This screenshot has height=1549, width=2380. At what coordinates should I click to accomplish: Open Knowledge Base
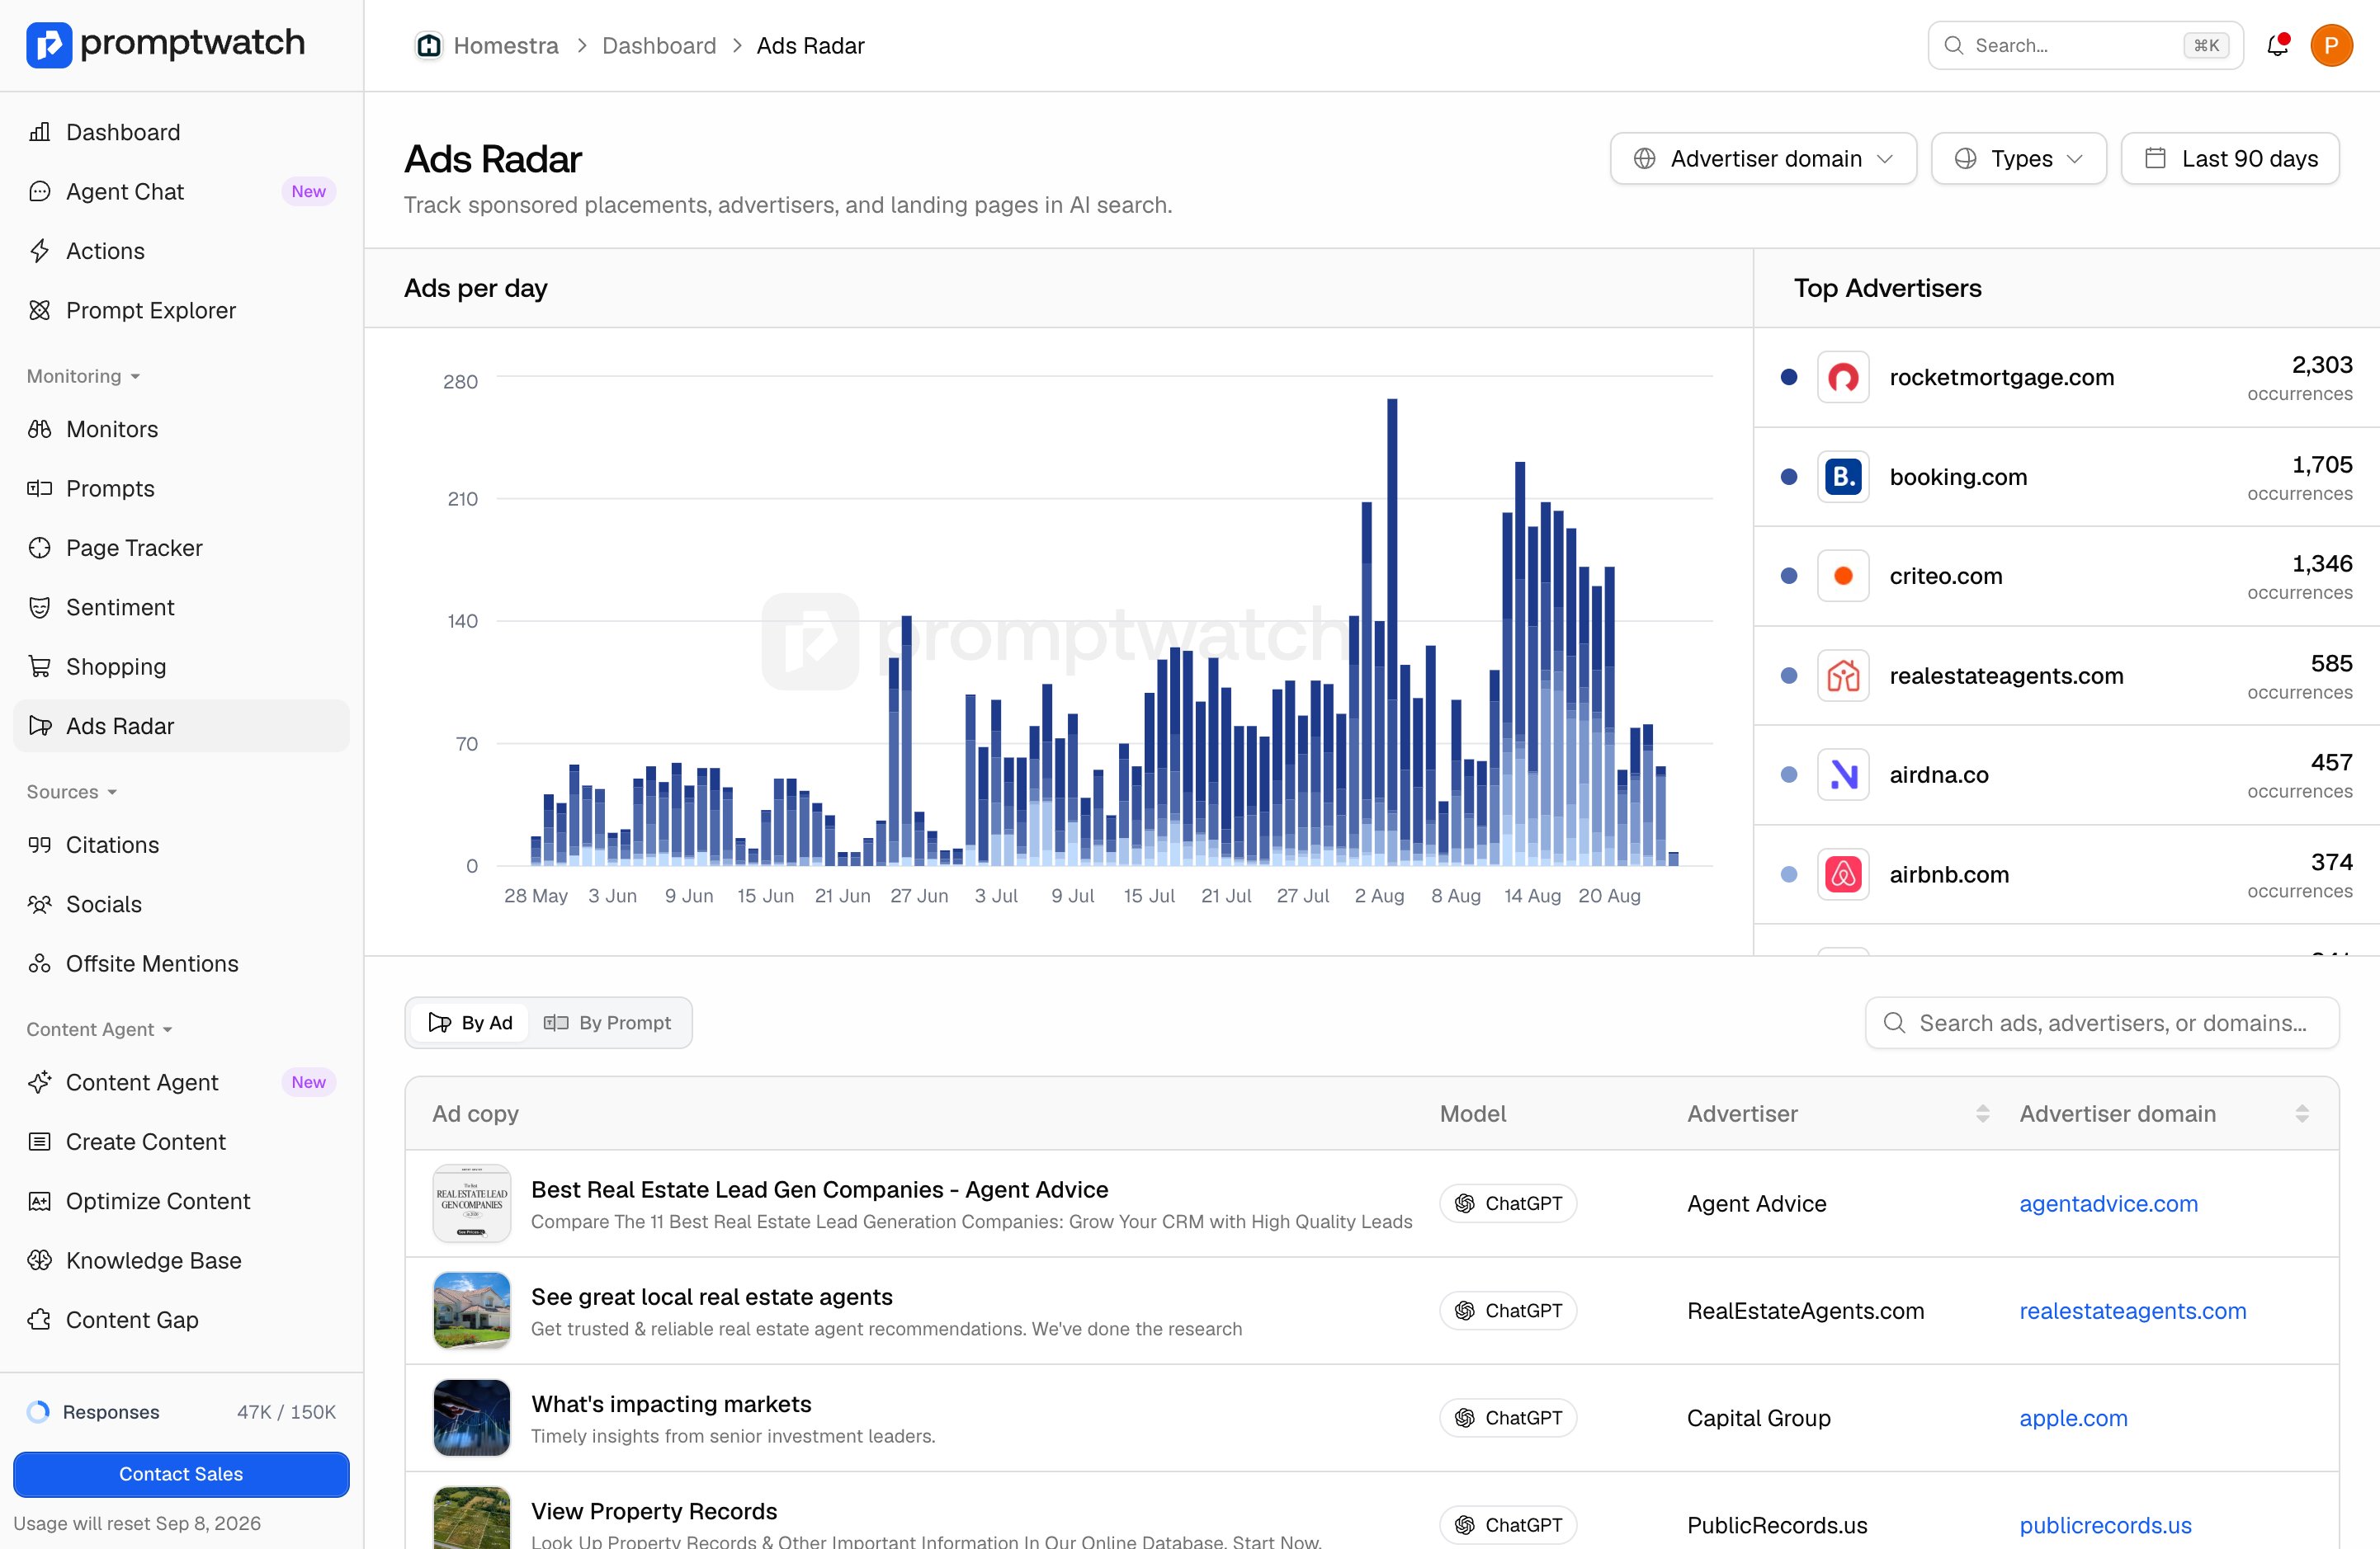[181, 1260]
